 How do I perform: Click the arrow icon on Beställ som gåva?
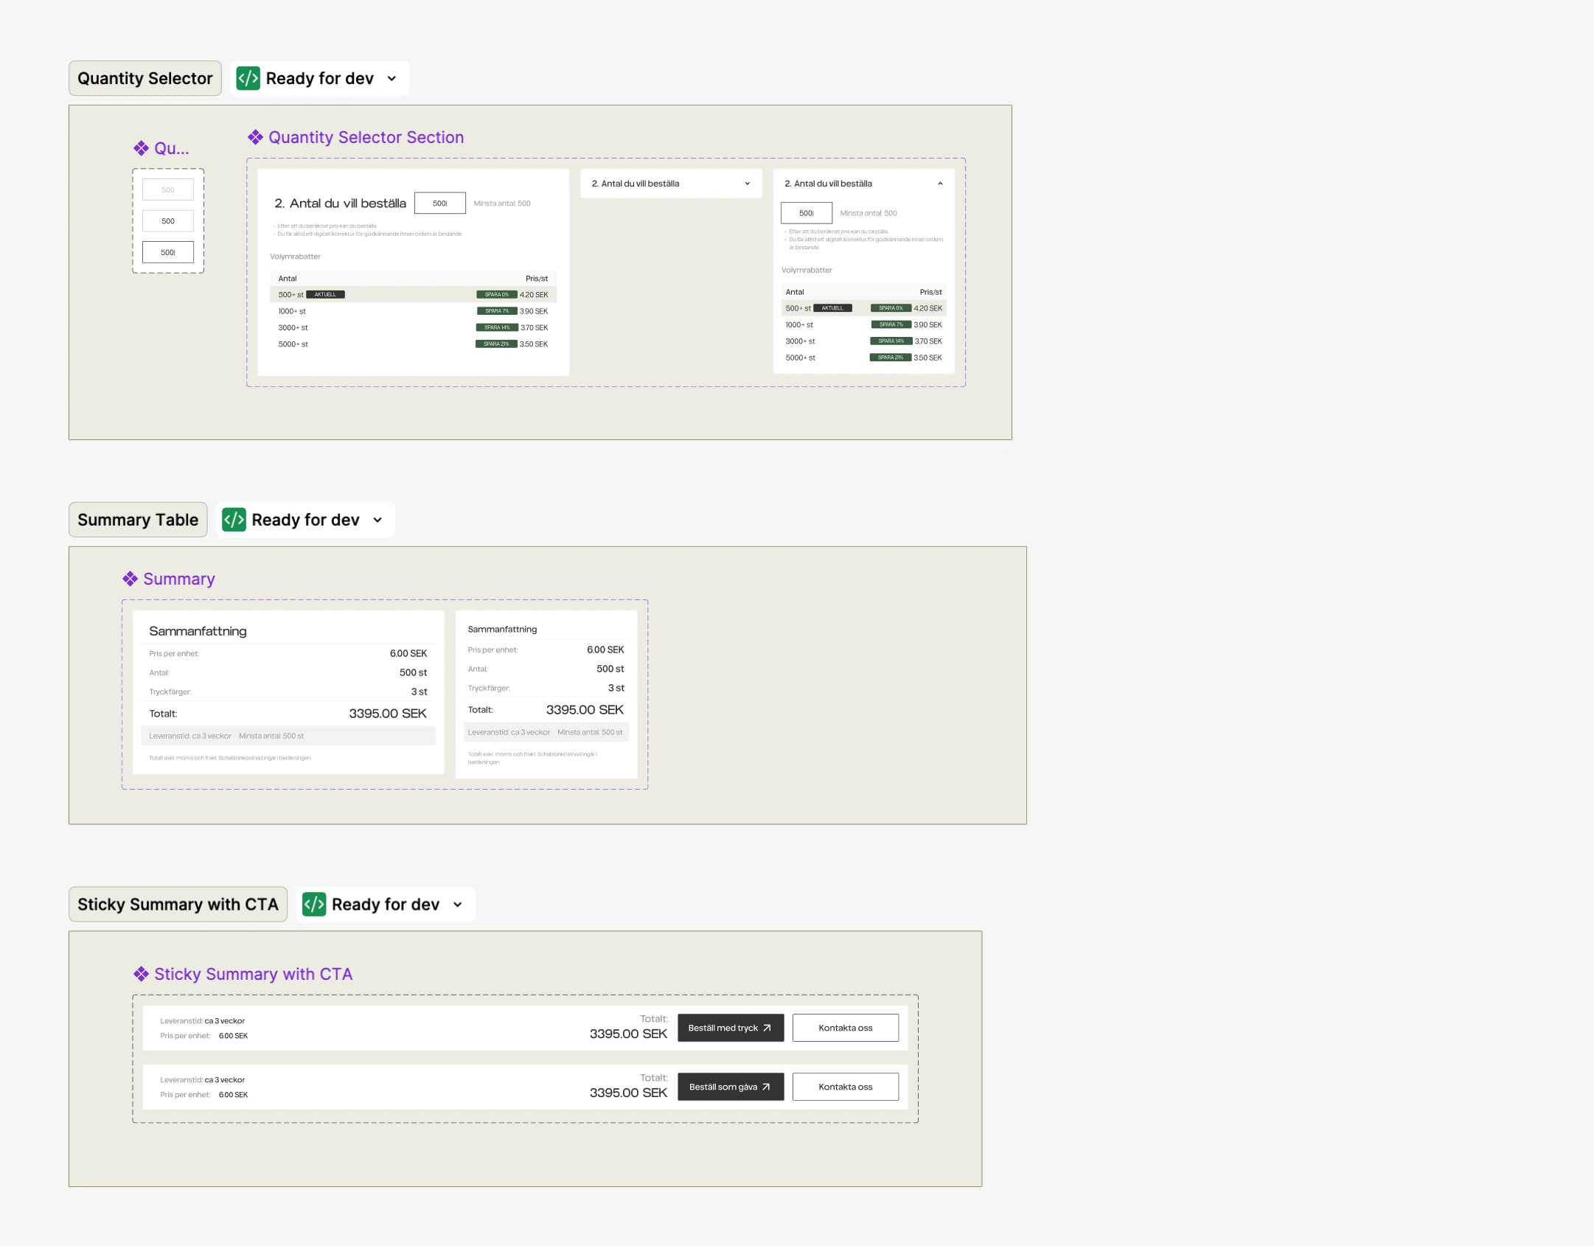point(767,1087)
